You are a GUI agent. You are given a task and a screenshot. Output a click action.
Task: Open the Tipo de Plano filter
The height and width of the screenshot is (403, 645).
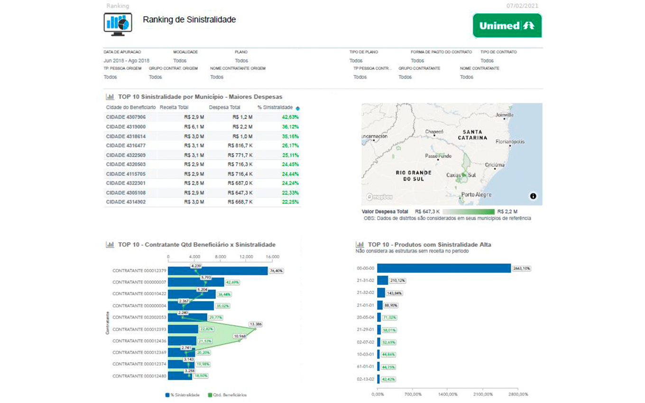pyautogui.click(x=356, y=61)
